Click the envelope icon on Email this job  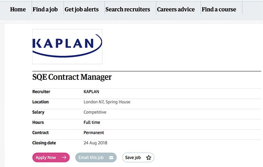[111, 158]
